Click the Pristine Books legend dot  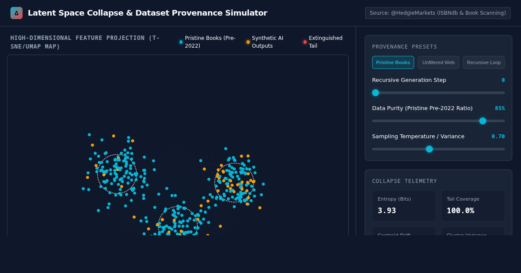tap(181, 42)
